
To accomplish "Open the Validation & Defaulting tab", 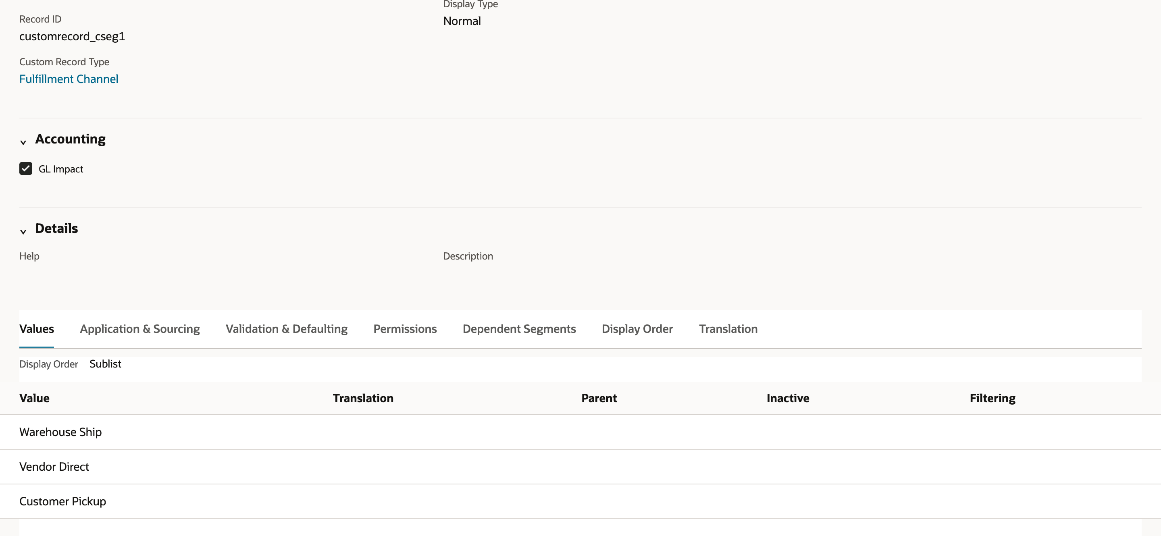I will [287, 329].
